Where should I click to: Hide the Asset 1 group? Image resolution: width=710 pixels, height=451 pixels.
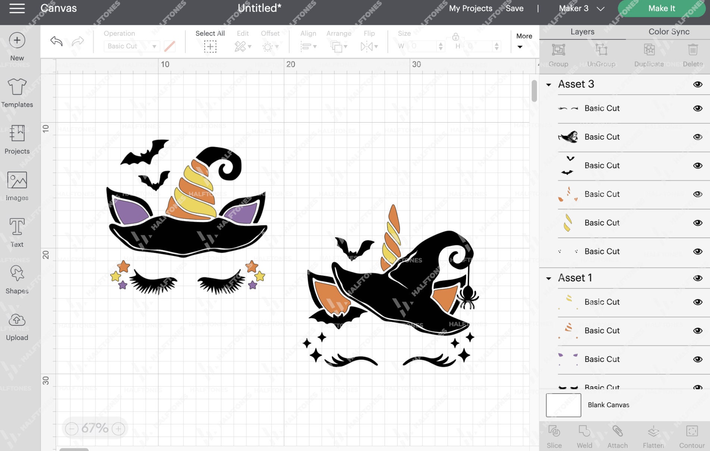click(x=698, y=278)
